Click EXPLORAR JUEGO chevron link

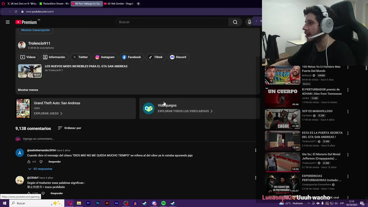[48, 114]
